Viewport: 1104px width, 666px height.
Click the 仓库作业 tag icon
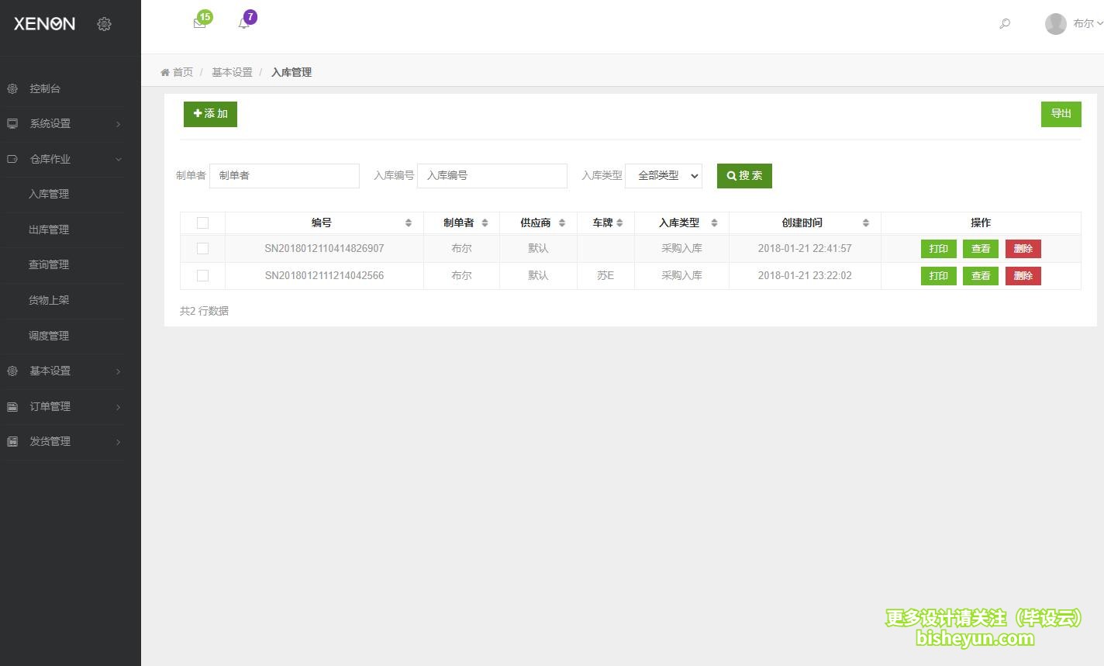coord(12,159)
